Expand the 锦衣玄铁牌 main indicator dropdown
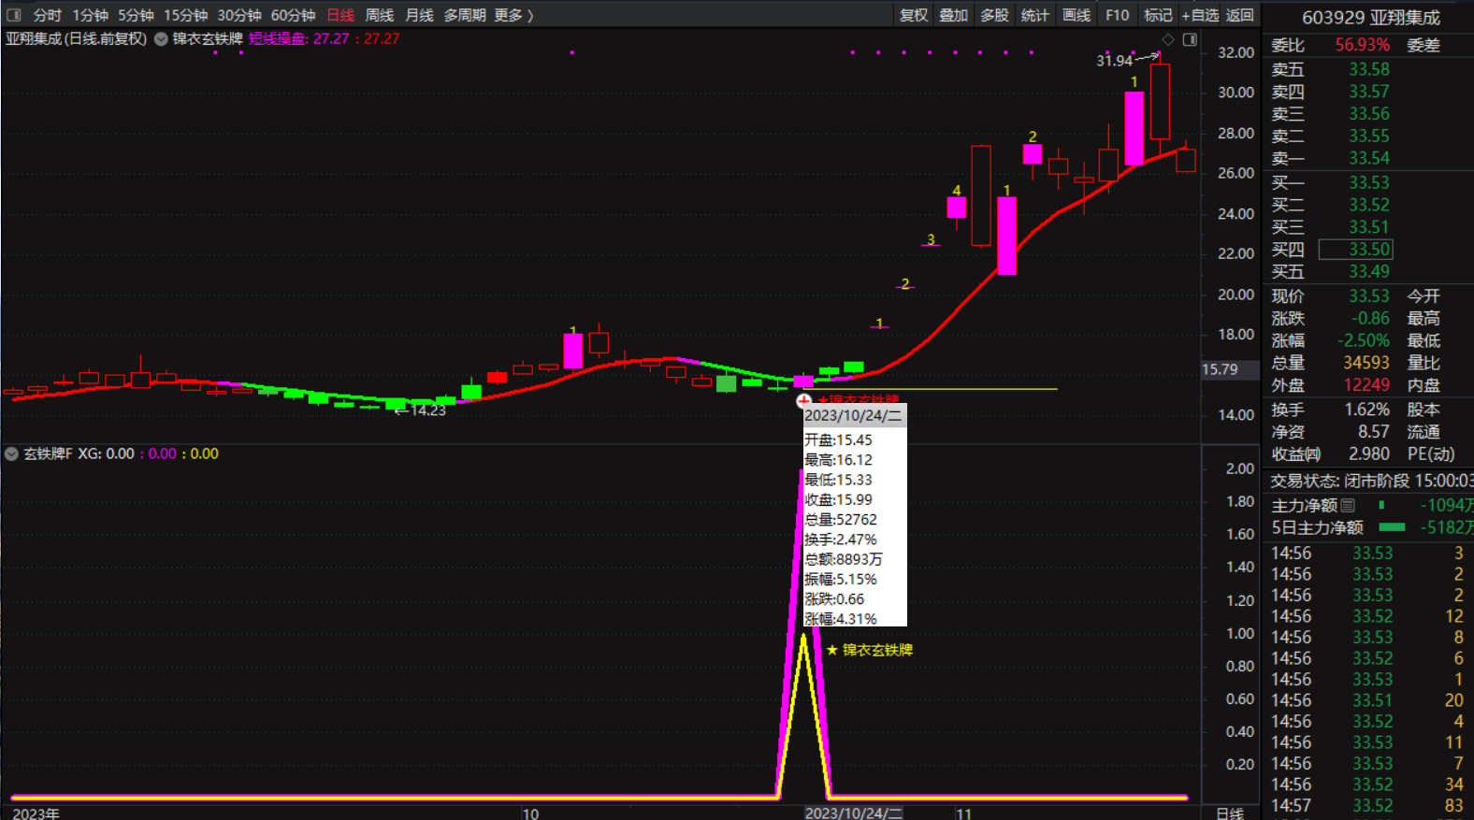The height and width of the screenshot is (820, 1474). click(x=161, y=39)
